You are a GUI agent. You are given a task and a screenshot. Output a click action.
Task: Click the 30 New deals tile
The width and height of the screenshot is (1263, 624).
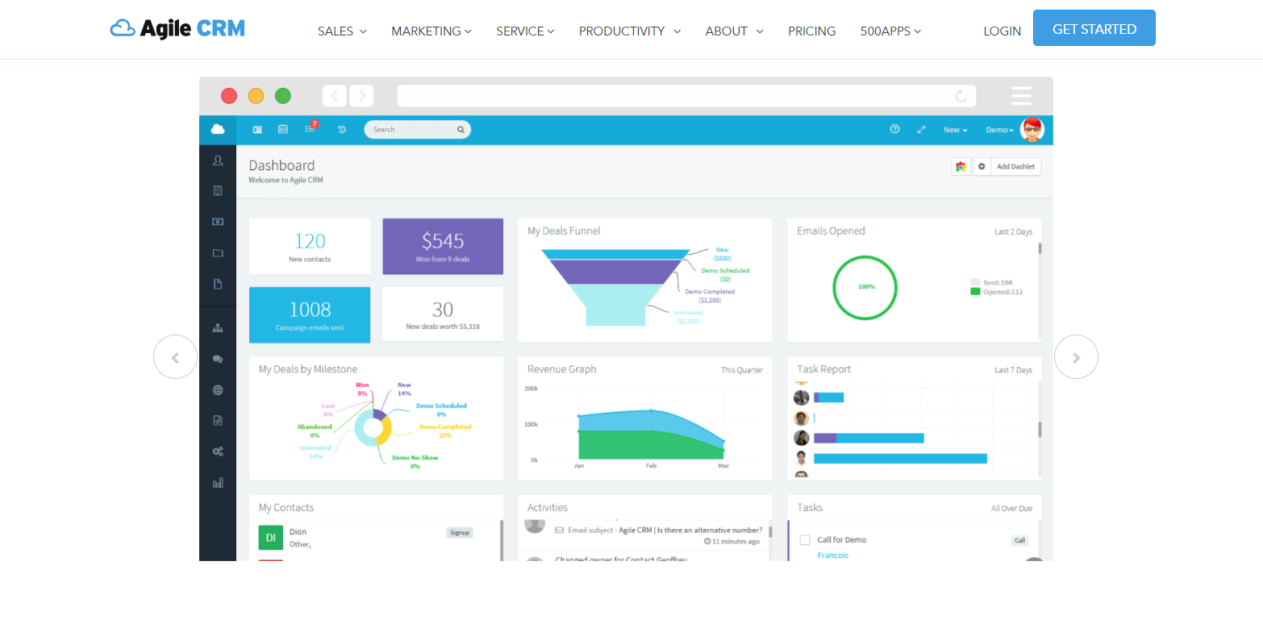tap(443, 314)
